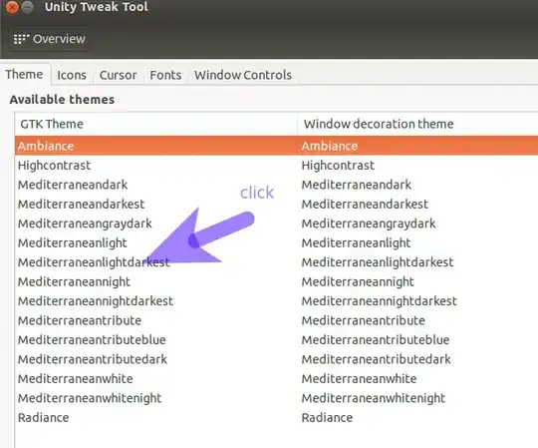538x448 pixels.
Task: Choose Mediterraneanlight in Window decoration column
Action: (356, 243)
